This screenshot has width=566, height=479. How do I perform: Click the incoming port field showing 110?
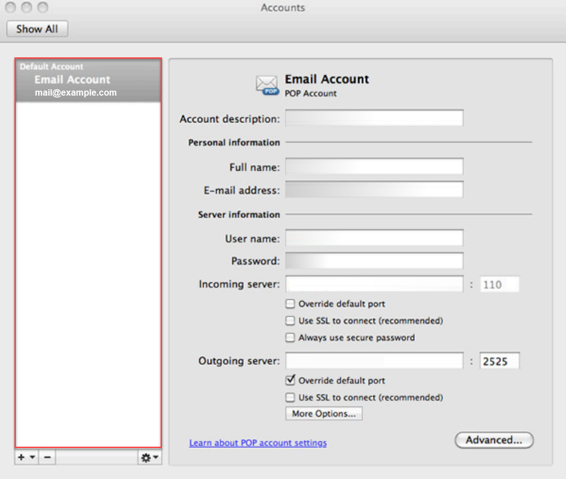click(x=499, y=284)
